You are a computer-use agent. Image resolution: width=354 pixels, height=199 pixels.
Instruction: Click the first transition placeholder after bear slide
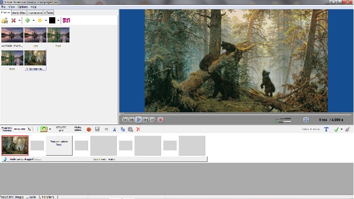pyautogui.click(x=37, y=145)
